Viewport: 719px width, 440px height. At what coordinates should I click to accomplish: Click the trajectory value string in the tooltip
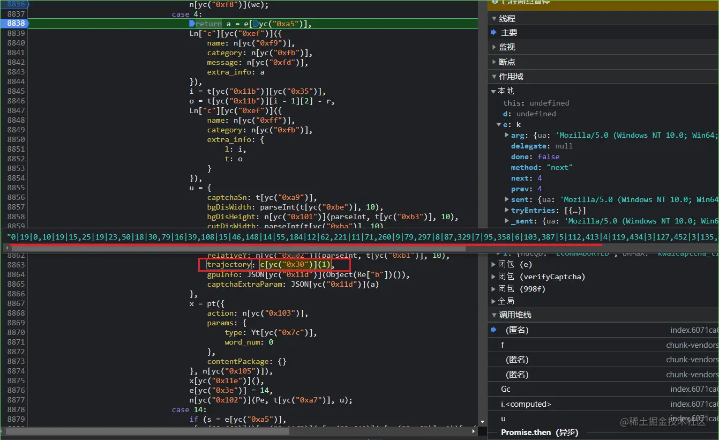[362, 236]
